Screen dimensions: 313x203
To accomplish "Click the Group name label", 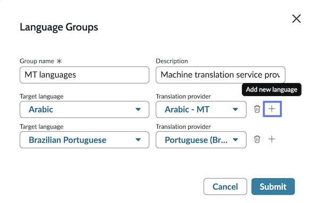I will click(37, 61).
